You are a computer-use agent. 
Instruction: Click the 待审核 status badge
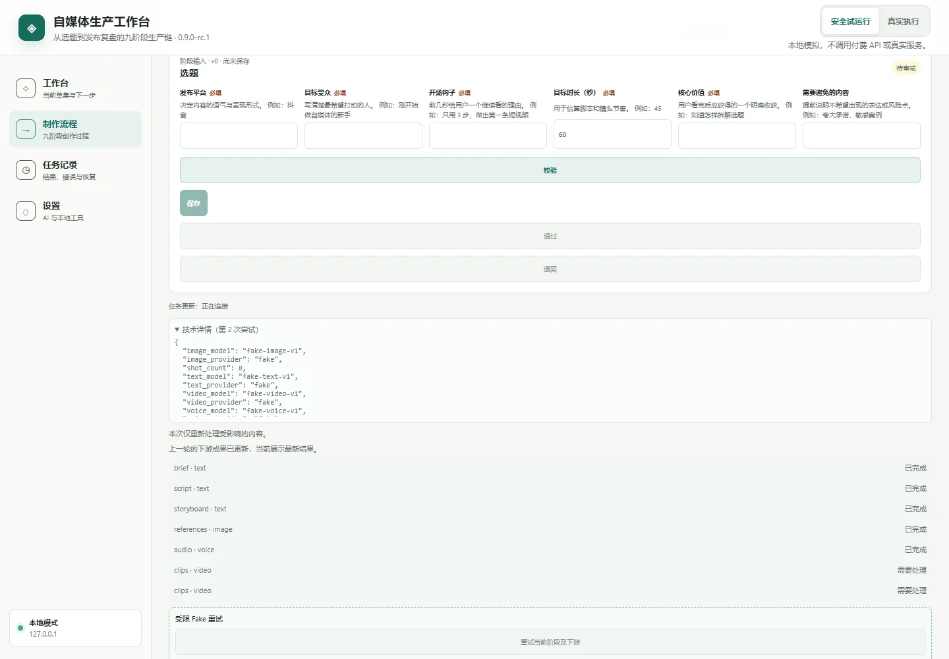pos(906,69)
